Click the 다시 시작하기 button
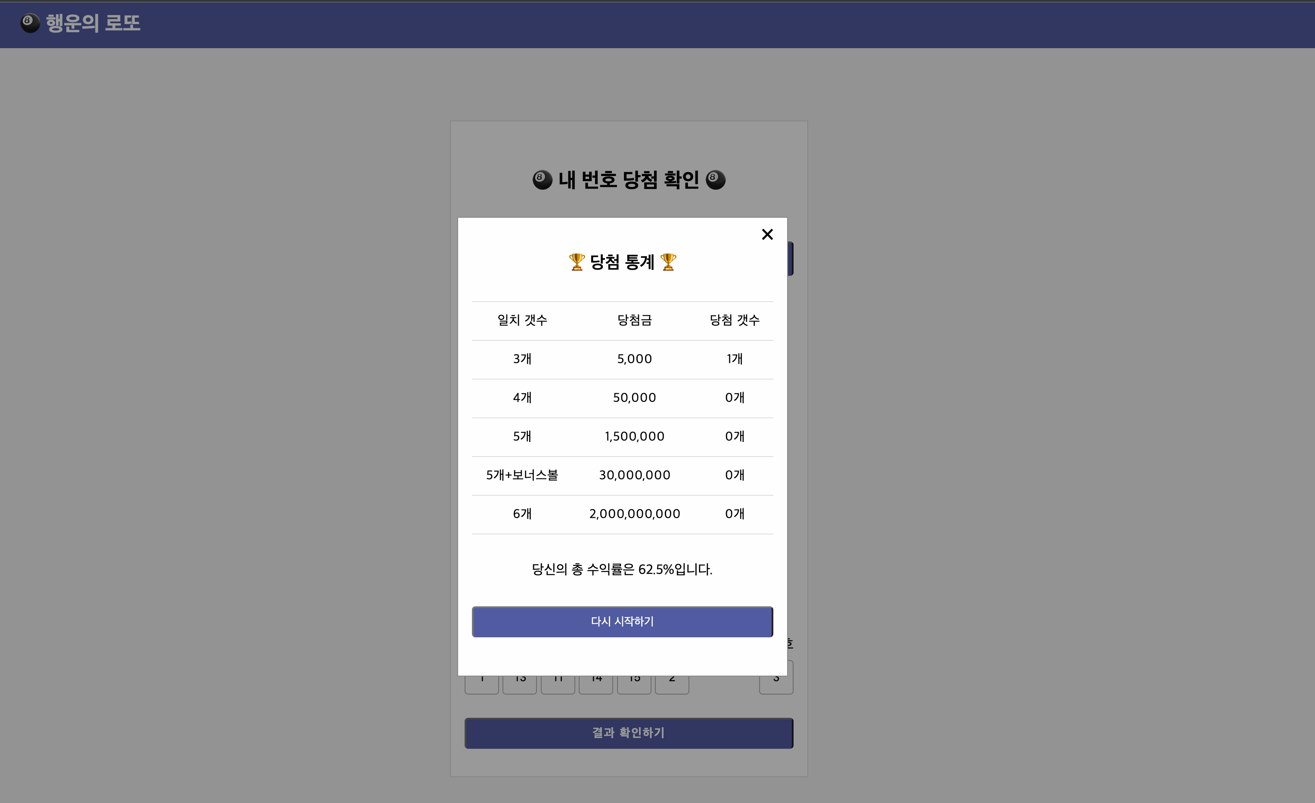The height and width of the screenshot is (803, 1315). [x=622, y=621]
